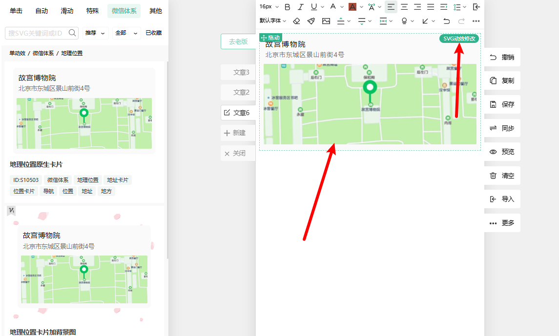Select the format painter brush
The width and height of the screenshot is (559, 336).
point(311,21)
